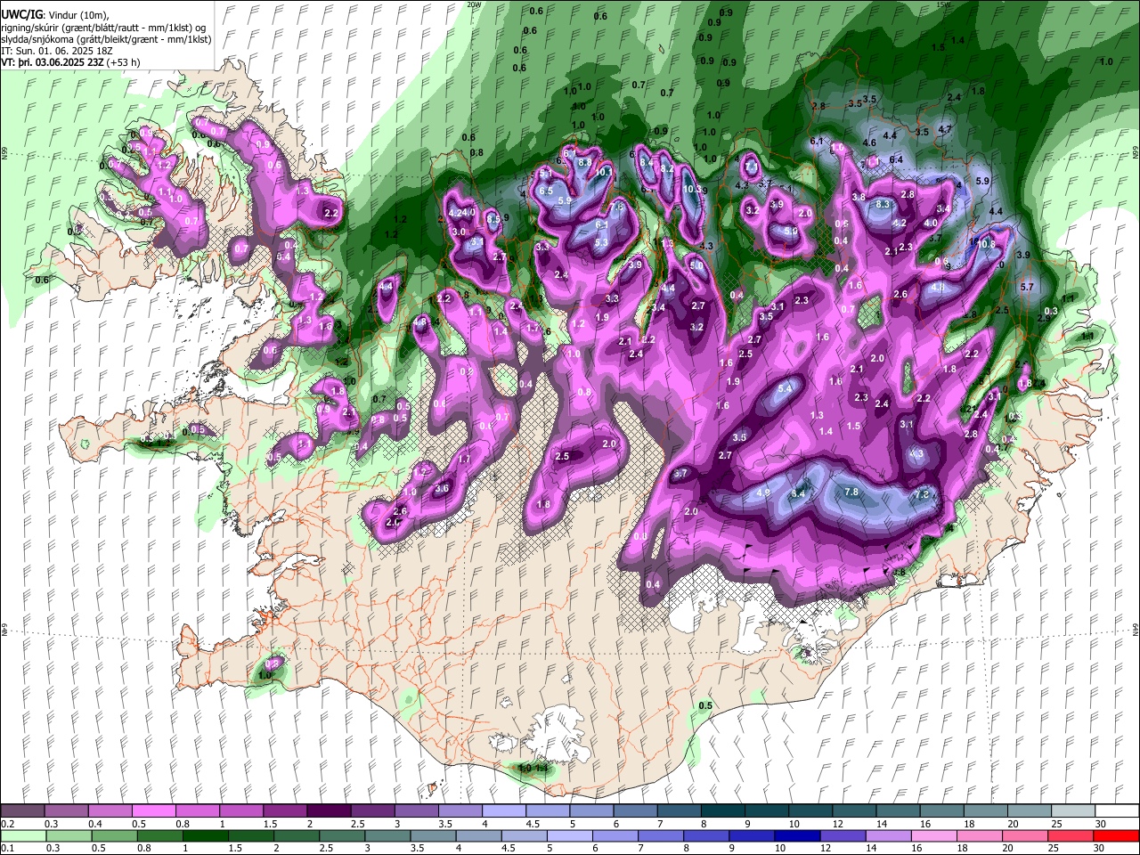Select the darkest green rain legend swatch starting at 1

pyautogui.click(x=206, y=835)
